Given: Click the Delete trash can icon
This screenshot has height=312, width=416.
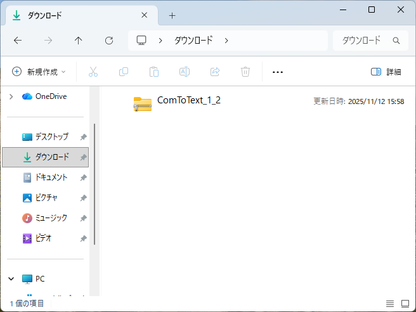Looking at the screenshot, I should coord(245,72).
